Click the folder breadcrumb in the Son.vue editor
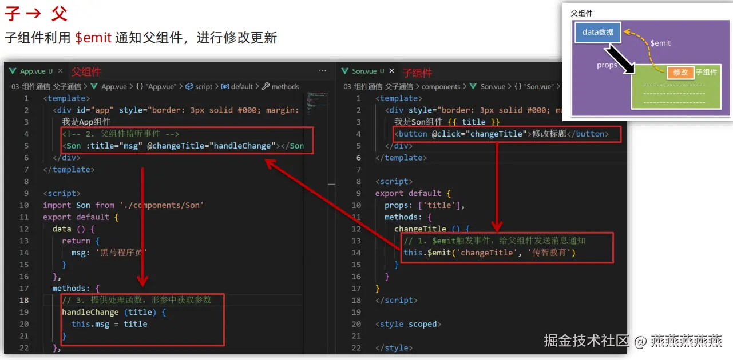Image resolution: width=733 pixels, height=360 pixels. coord(378,87)
